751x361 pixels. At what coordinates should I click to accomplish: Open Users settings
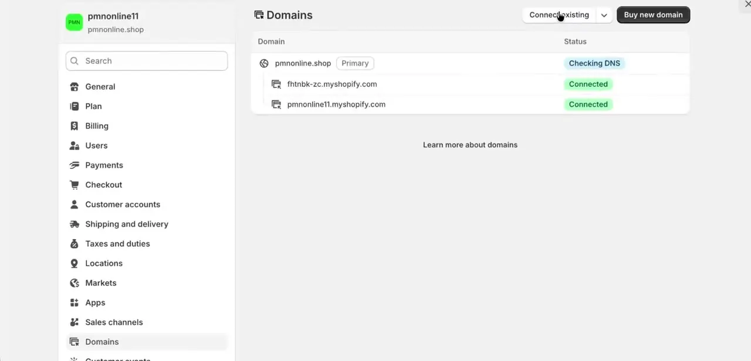pyautogui.click(x=96, y=145)
